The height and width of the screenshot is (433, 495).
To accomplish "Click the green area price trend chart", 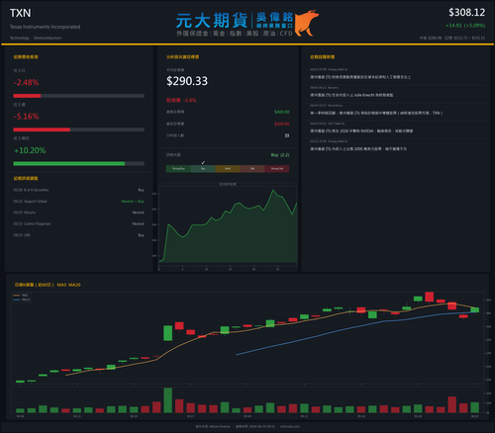I will [x=228, y=227].
